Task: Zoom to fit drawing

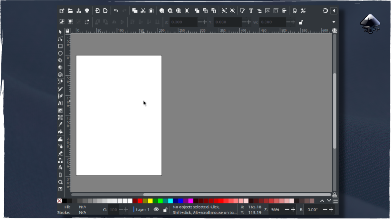Action: (170, 11)
